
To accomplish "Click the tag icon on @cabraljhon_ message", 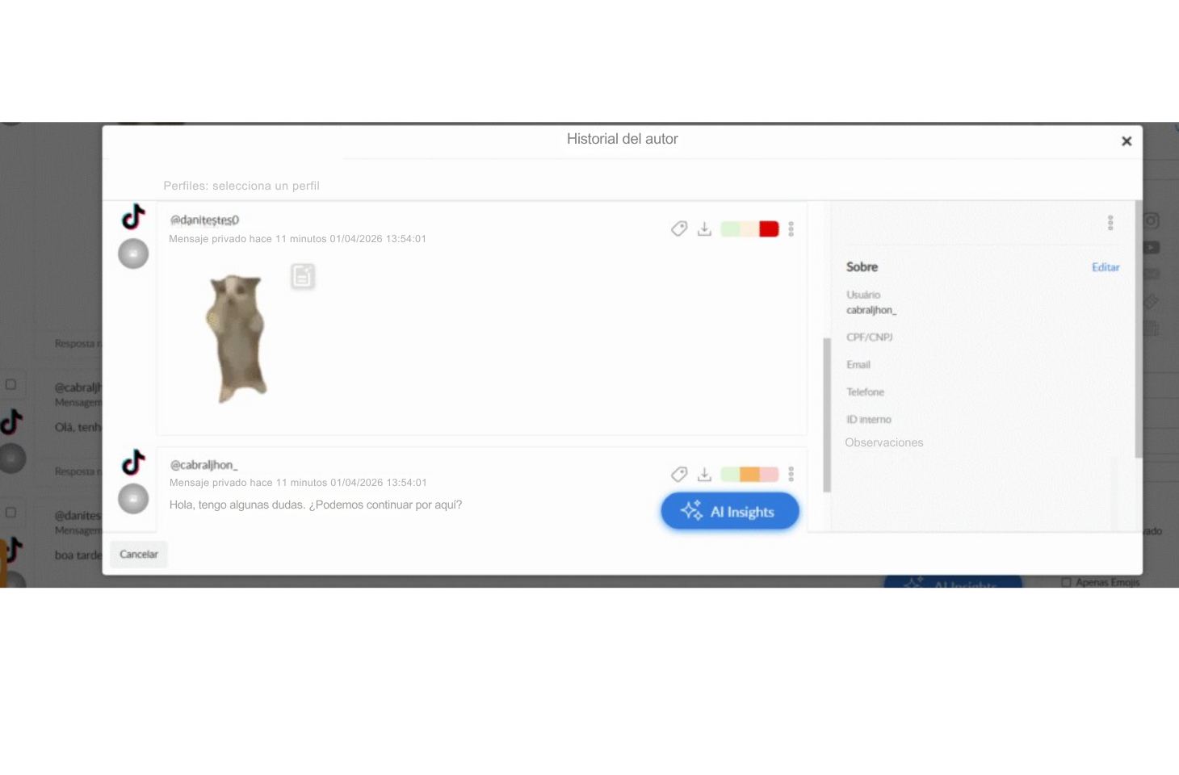I will (x=679, y=475).
